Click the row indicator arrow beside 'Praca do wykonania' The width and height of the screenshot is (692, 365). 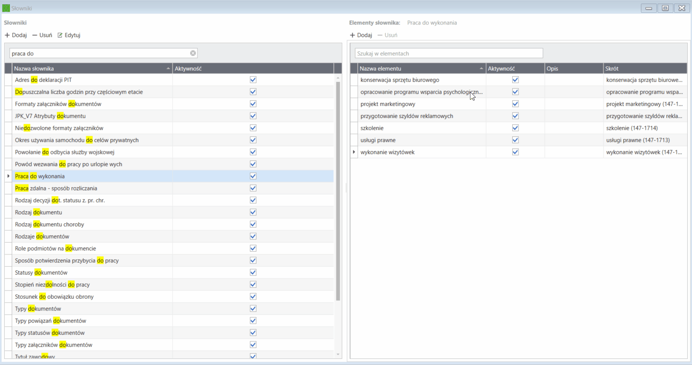(8, 176)
